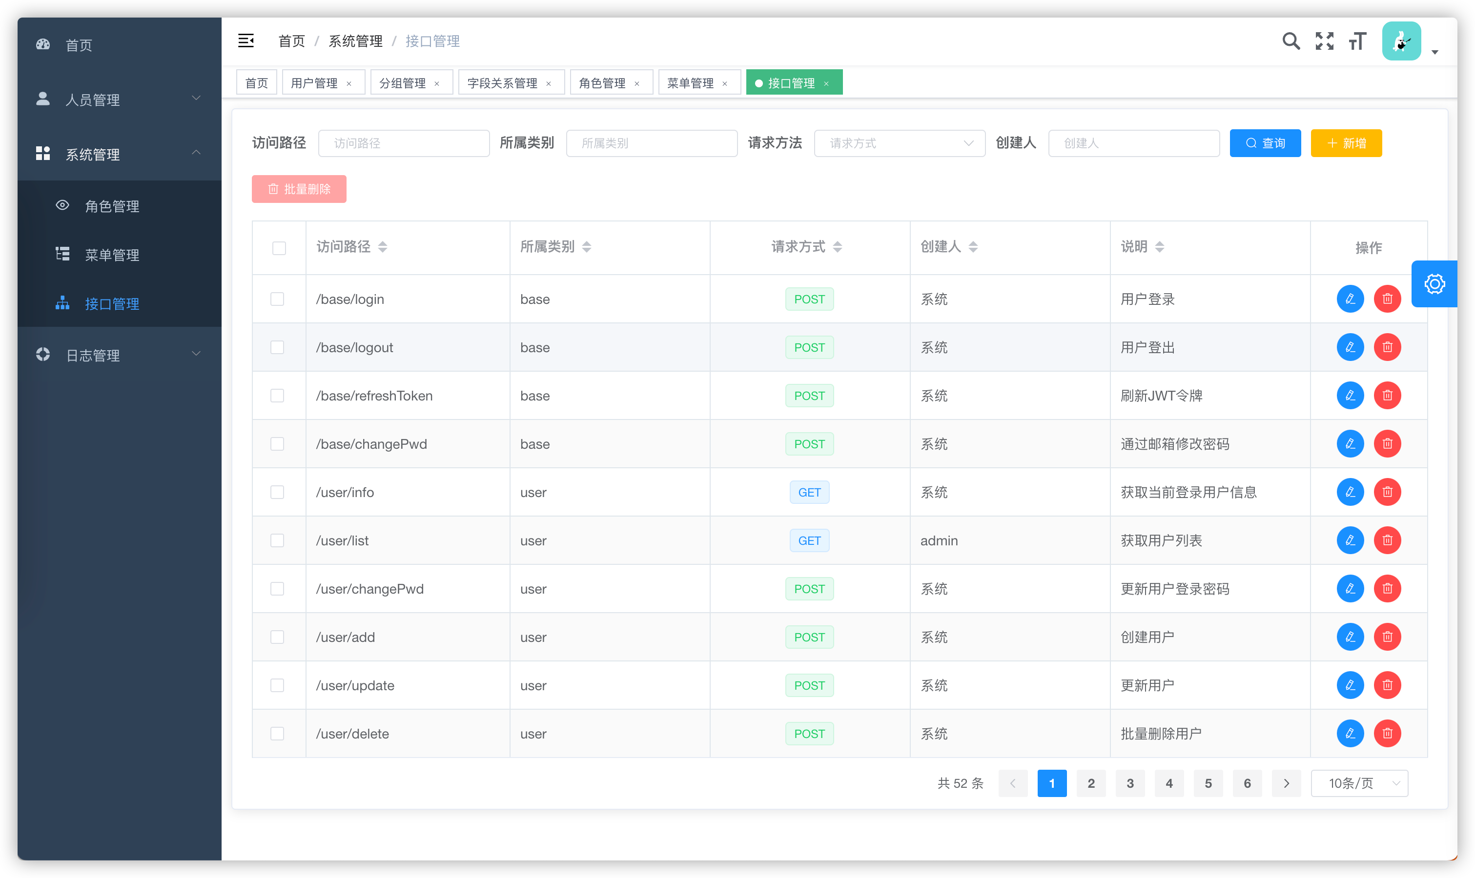This screenshot has width=1475, height=878.
Task: Click the 新增 add button
Action: [1346, 143]
